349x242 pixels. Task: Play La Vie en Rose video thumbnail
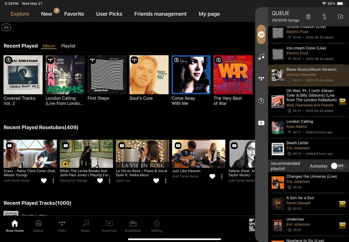(x=142, y=154)
